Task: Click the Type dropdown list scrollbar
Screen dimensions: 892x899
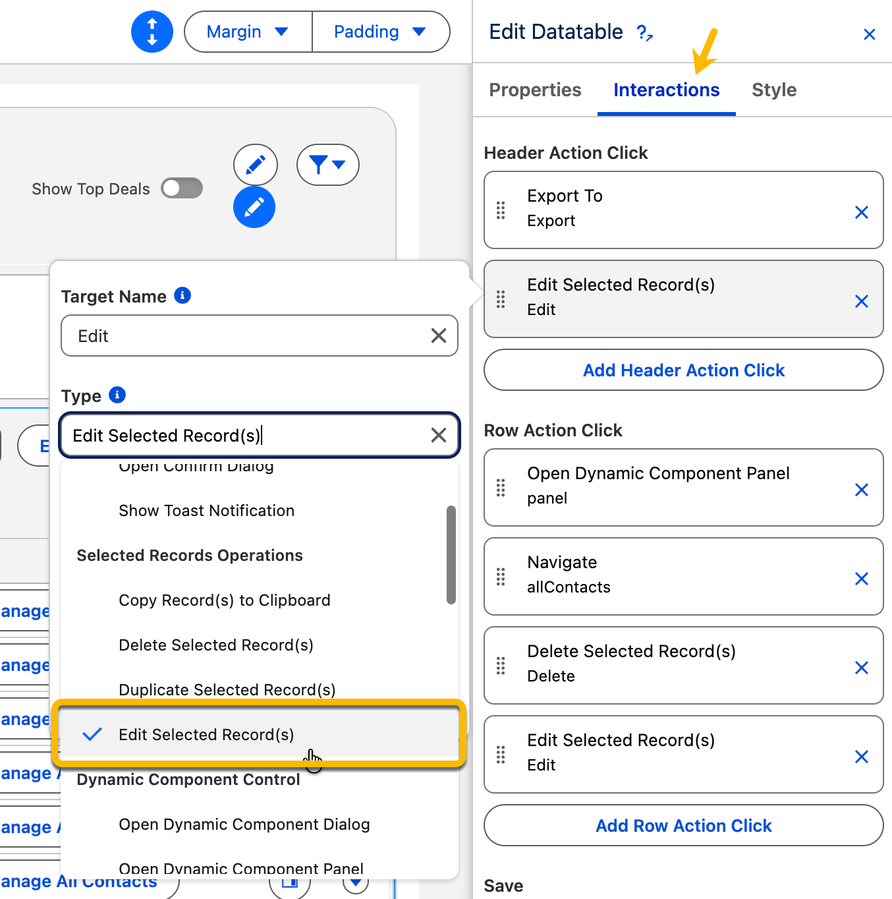Action: click(451, 554)
